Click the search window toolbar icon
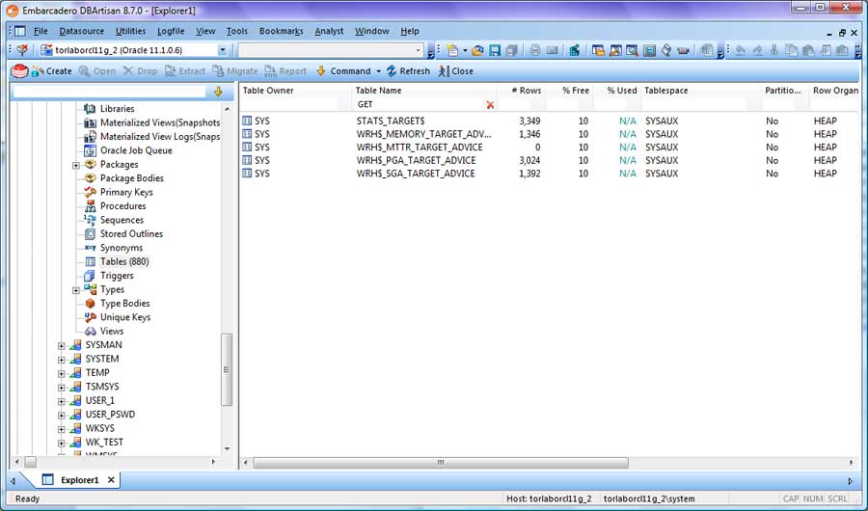The image size is (868, 511). click(632, 50)
